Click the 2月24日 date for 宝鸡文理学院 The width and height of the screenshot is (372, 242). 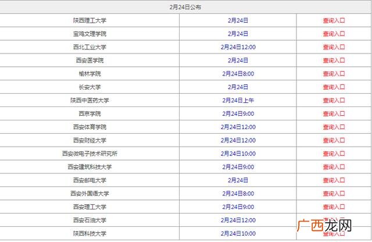(x=238, y=34)
